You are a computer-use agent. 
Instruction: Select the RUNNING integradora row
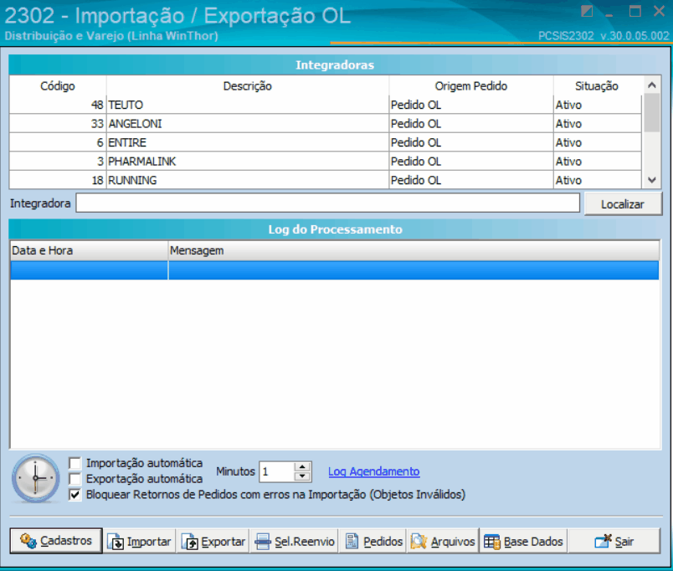[326, 180]
